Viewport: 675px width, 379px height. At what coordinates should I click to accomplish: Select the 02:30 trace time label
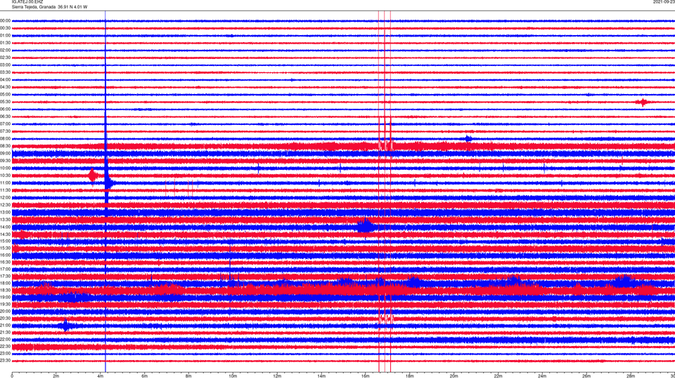5,58
